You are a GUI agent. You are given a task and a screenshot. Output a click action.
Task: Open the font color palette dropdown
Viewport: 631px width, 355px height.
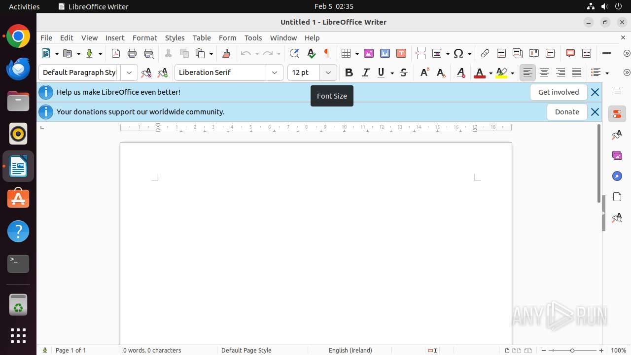point(491,72)
